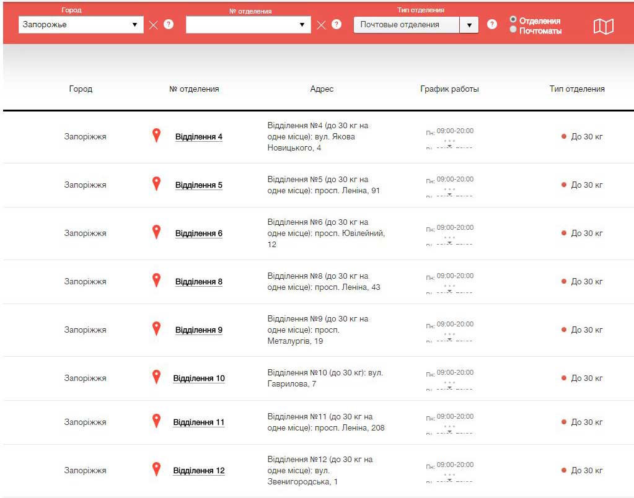Clear the № отделения filter with X
Image resolution: width=634 pixels, height=498 pixels.
tap(321, 25)
